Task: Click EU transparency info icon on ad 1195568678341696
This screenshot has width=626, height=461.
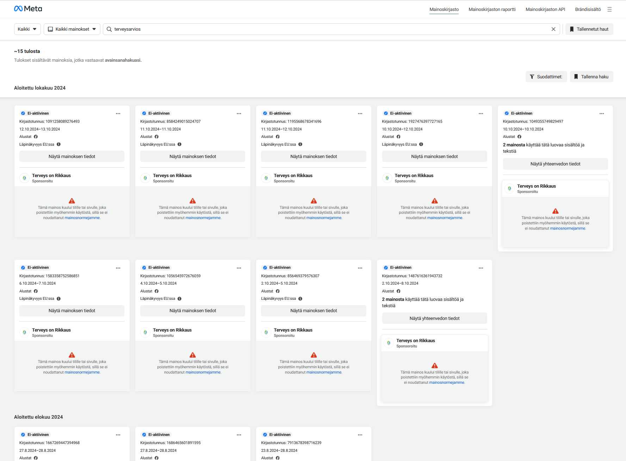Action: (300, 144)
